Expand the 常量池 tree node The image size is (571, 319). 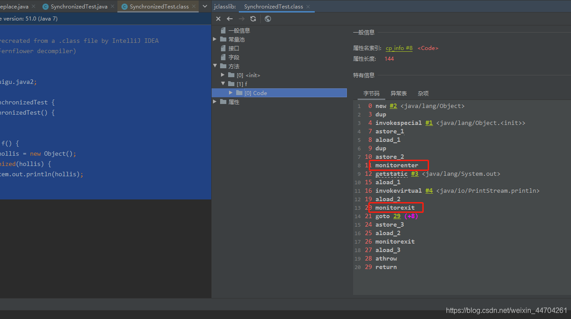click(x=215, y=39)
